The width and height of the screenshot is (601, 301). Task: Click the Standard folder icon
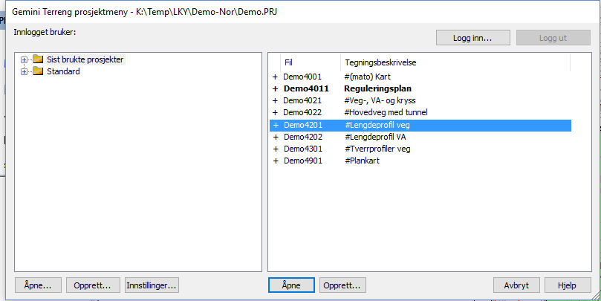click(x=38, y=71)
